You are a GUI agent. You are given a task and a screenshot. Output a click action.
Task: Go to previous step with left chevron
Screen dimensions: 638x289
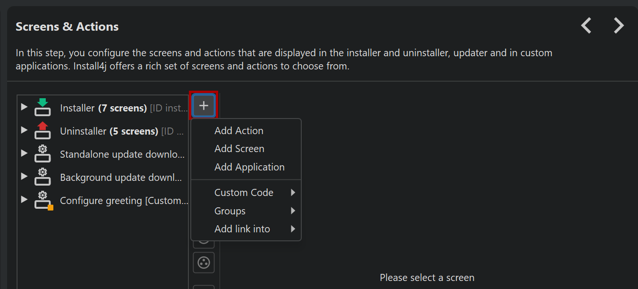tap(586, 25)
